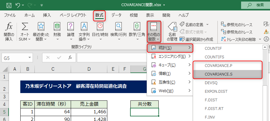The width and height of the screenshot is (270, 121).
Task: Click the formula bar enter checkmark icon
Action: point(59,57)
